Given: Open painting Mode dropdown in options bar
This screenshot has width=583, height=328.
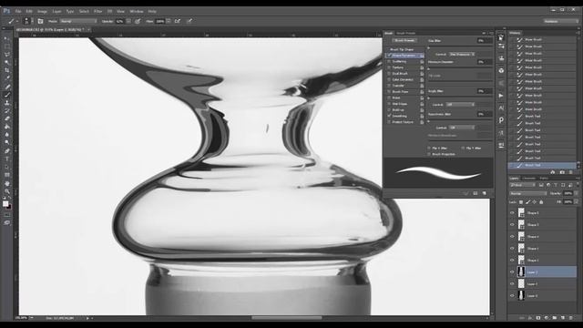Looking at the screenshot, I should point(78,21).
